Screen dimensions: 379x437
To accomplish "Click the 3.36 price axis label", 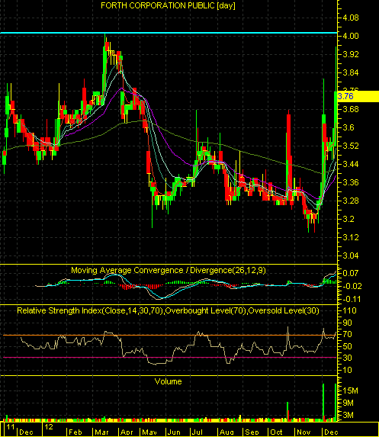I will click(x=351, y=182).
